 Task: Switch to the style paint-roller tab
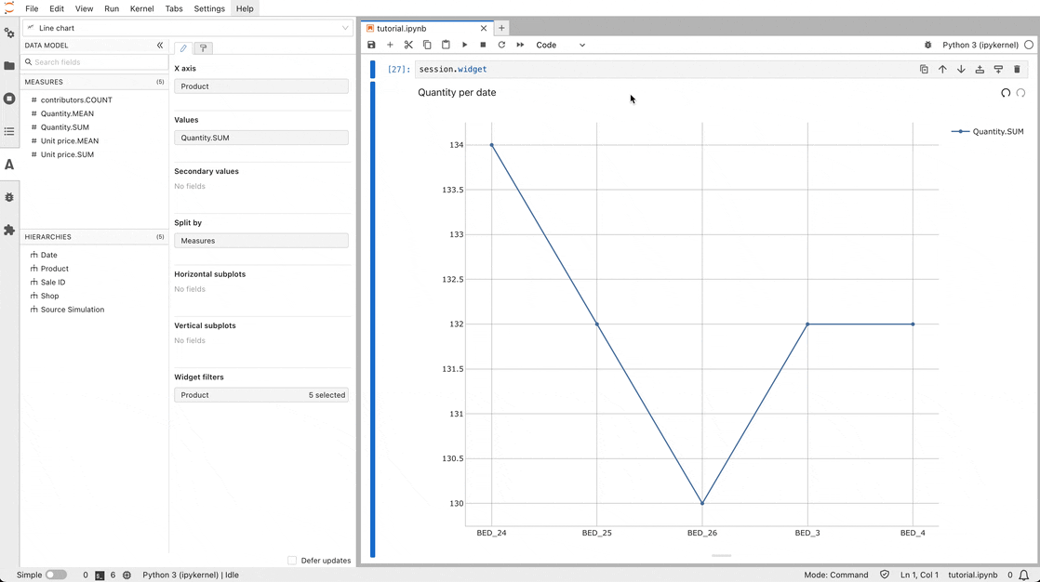203,48
